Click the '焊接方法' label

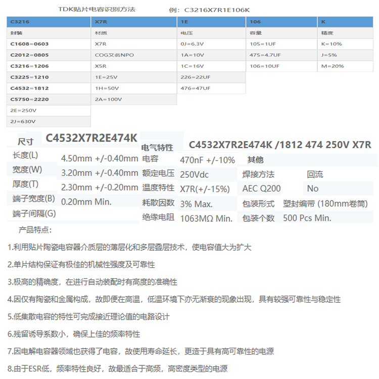258,174
